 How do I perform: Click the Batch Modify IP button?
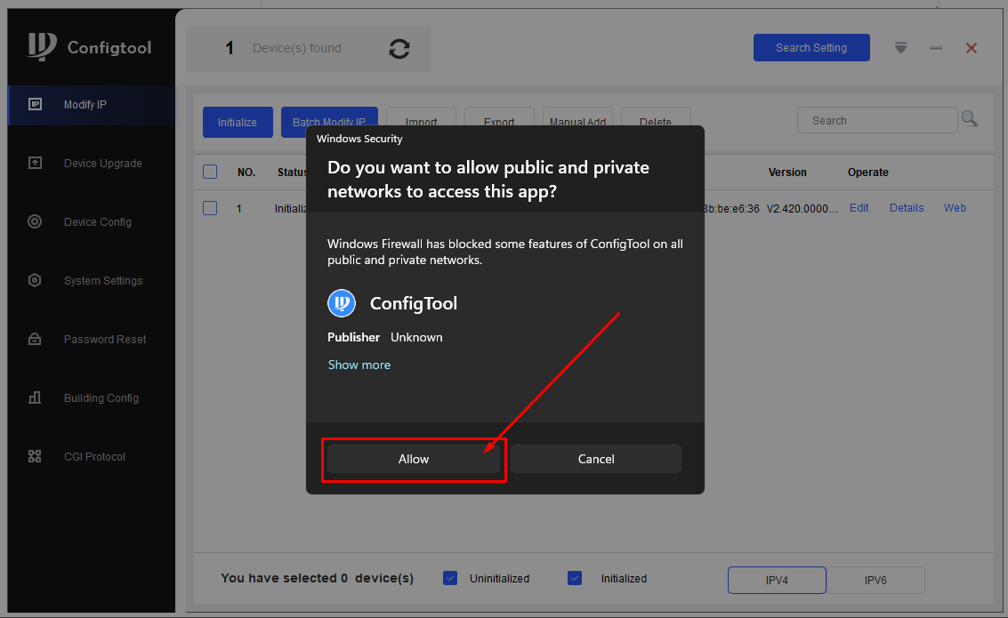click(329, 116)
